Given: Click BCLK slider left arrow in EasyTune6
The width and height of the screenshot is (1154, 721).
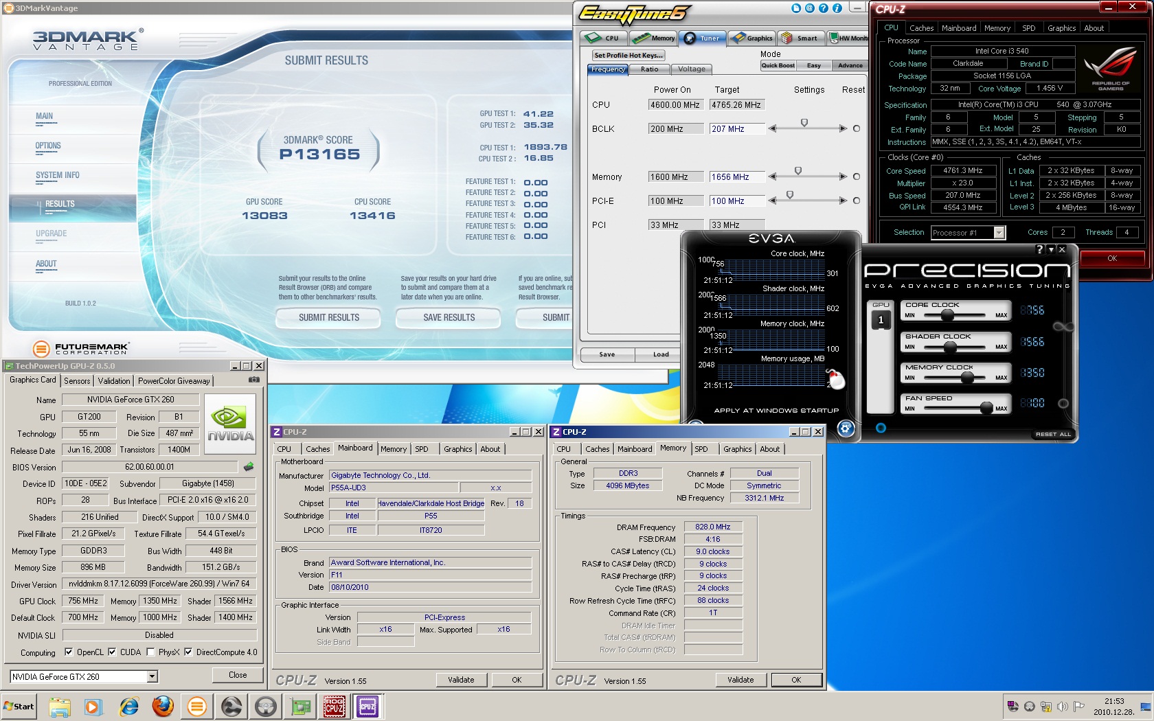Looking at the screenshot, I should [773, 128].
